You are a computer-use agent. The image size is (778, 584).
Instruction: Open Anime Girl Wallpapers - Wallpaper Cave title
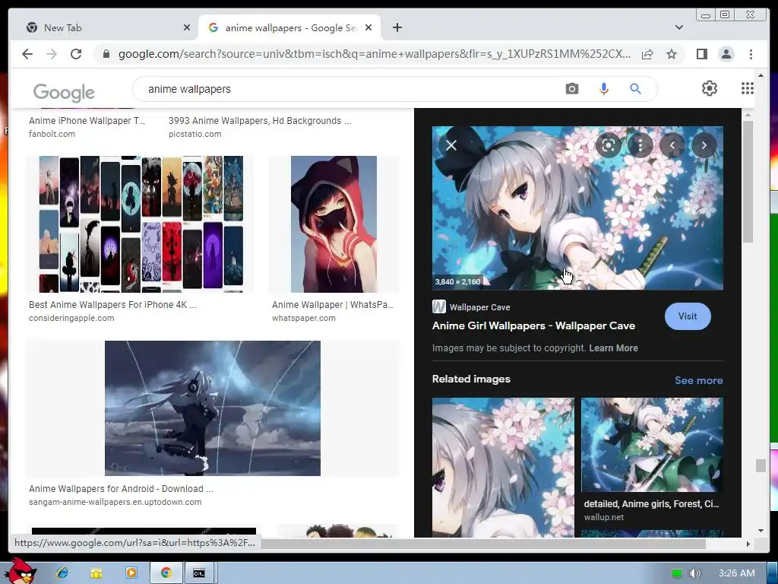tap(533, 325)
